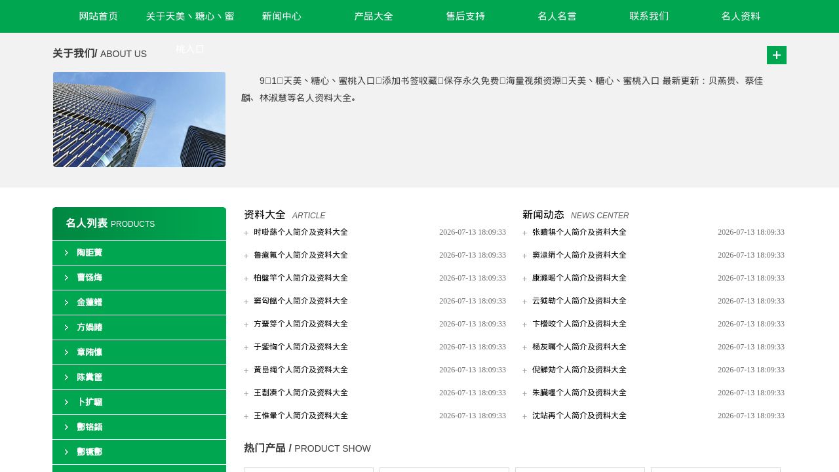This screenshot has height=472, width=839.
Task: Click the chevron next to 陶詎黃
Action: coord(66,252)
